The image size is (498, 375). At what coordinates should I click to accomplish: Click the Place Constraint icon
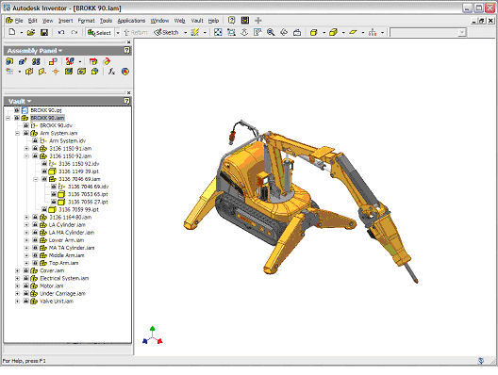coord(53,61)
